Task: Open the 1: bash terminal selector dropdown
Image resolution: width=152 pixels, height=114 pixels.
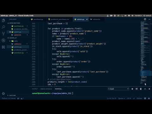Action: click(x=118, y=89)
